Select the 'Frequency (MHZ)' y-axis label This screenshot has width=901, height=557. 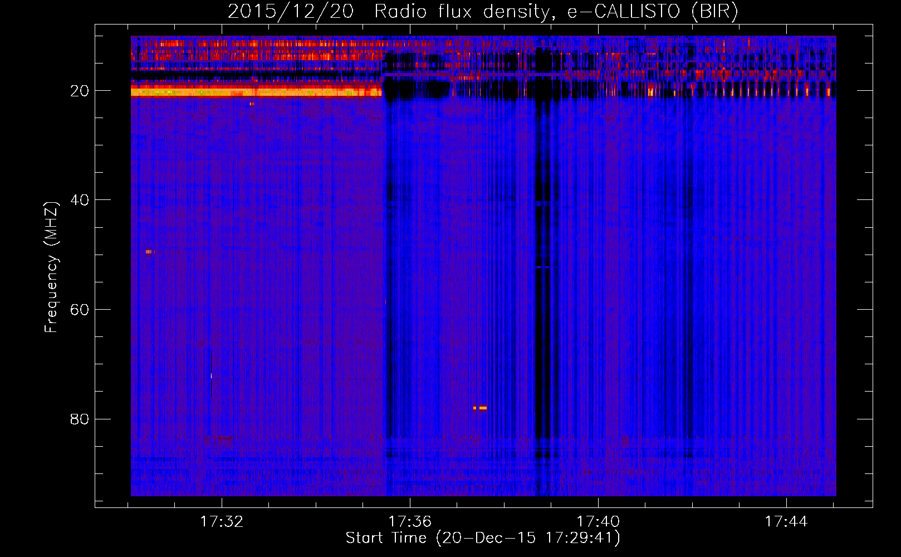(x=51, y=268)
